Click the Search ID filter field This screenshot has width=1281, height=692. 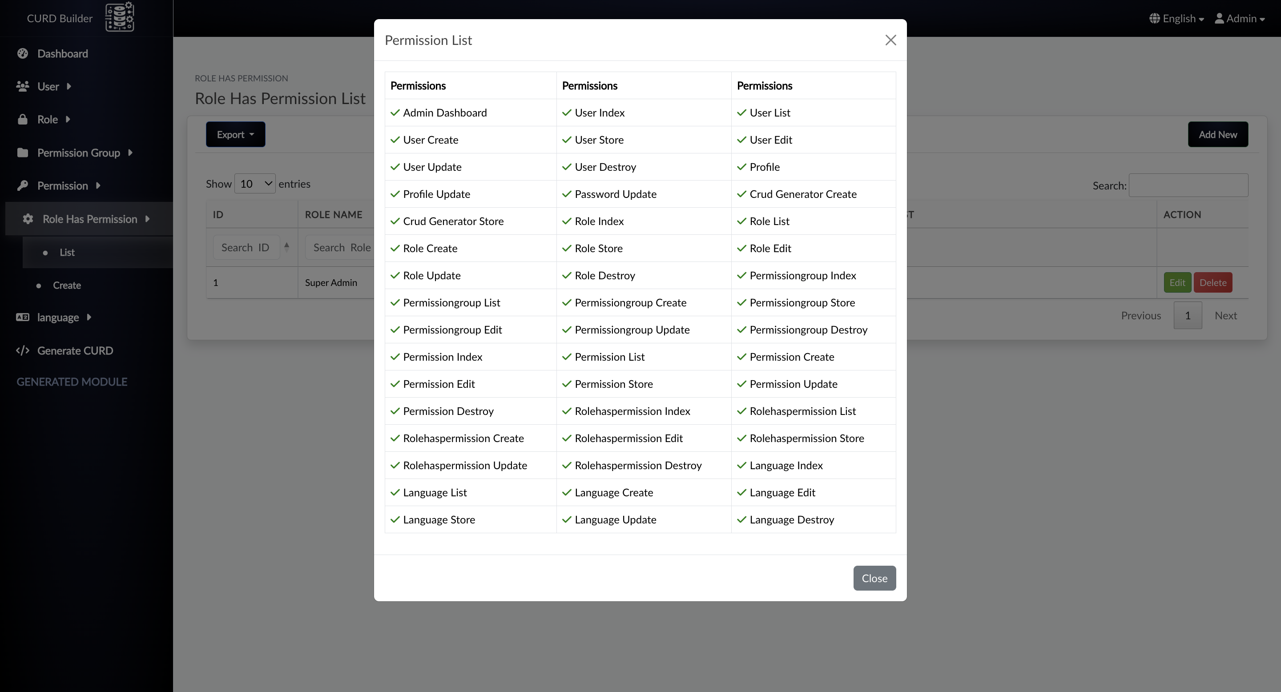tap(246, 247)
